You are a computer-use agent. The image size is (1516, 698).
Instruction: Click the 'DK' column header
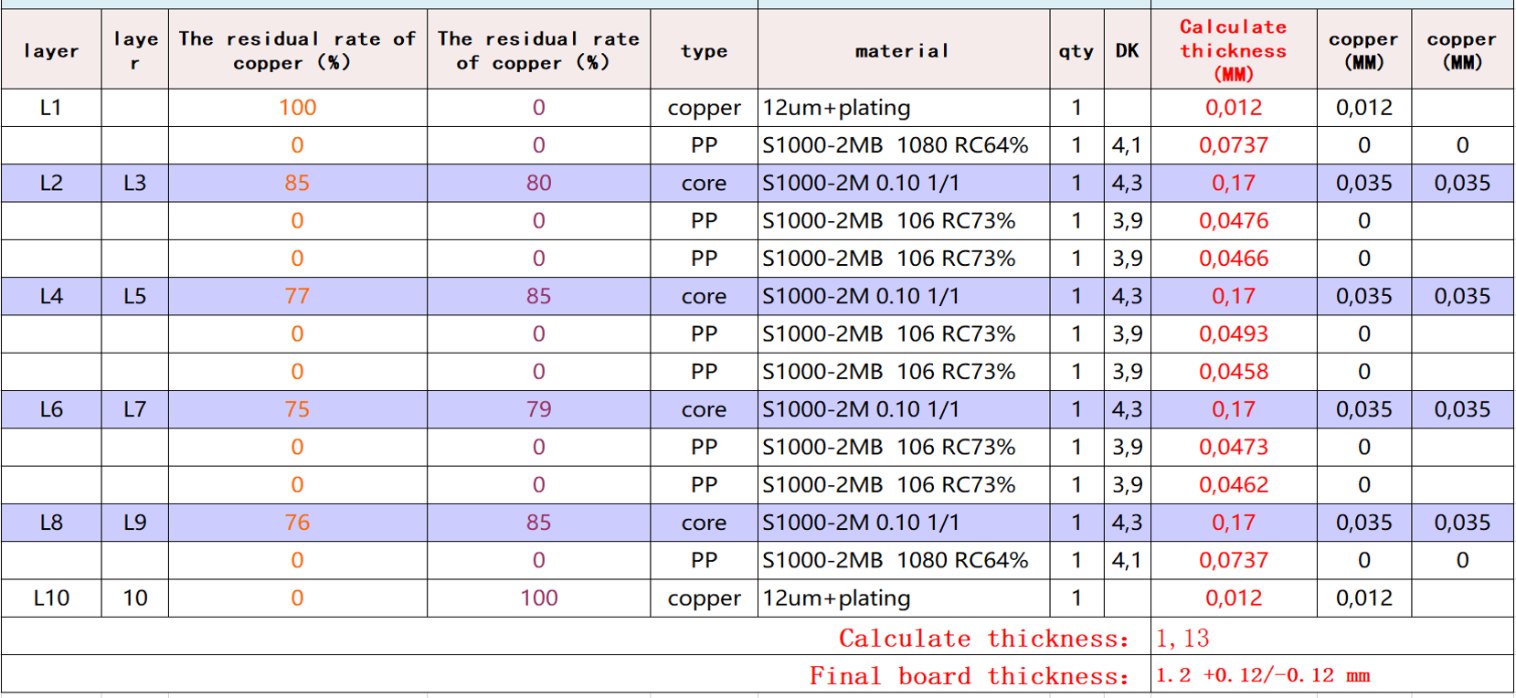[x=1127, y=50]
